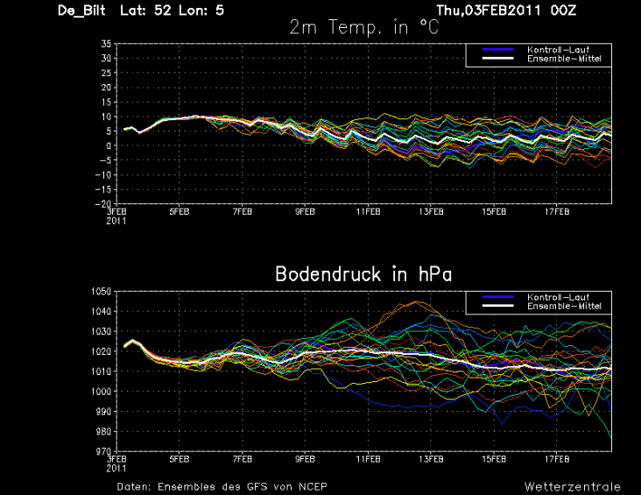Click the 1020 tick on pressure axis
The width and height of the screenshot is (641, 495).
[101, 351]
